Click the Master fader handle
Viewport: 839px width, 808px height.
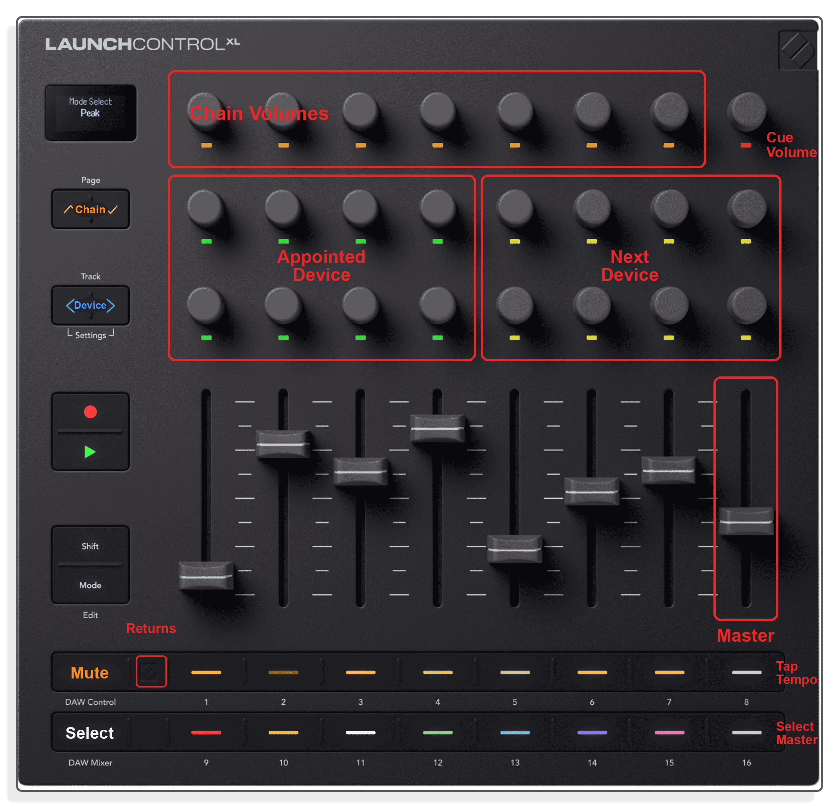(746, 521)
